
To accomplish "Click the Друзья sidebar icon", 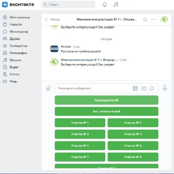I will (5, 39).
